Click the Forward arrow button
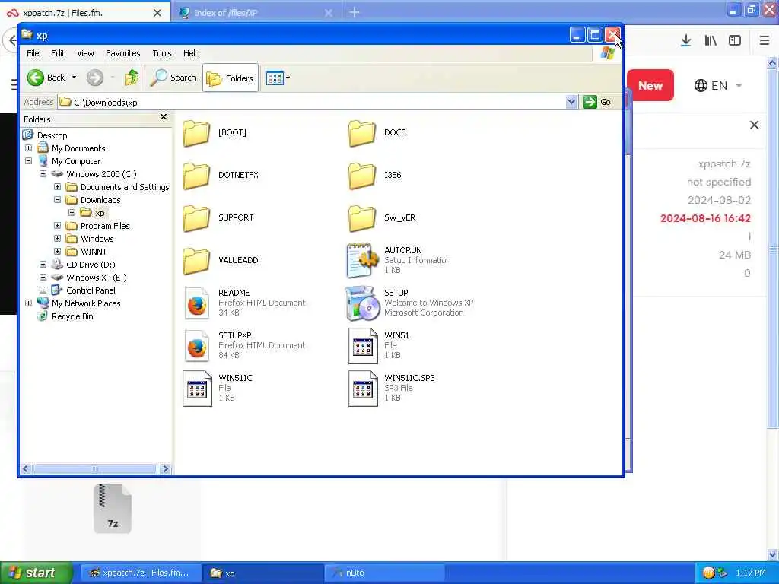This screenshot has width=779, height=584. 95,78
